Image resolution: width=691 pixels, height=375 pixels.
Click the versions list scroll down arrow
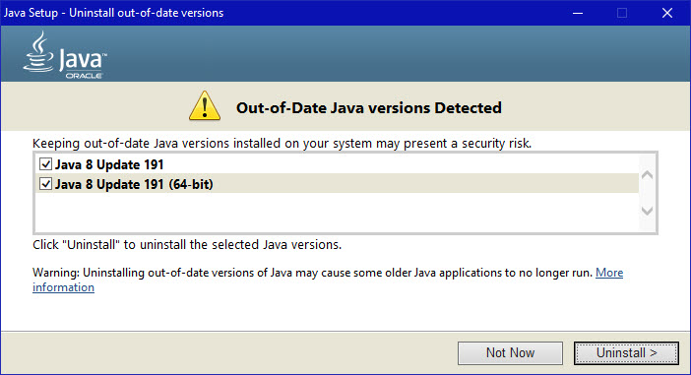coord(647,211)
